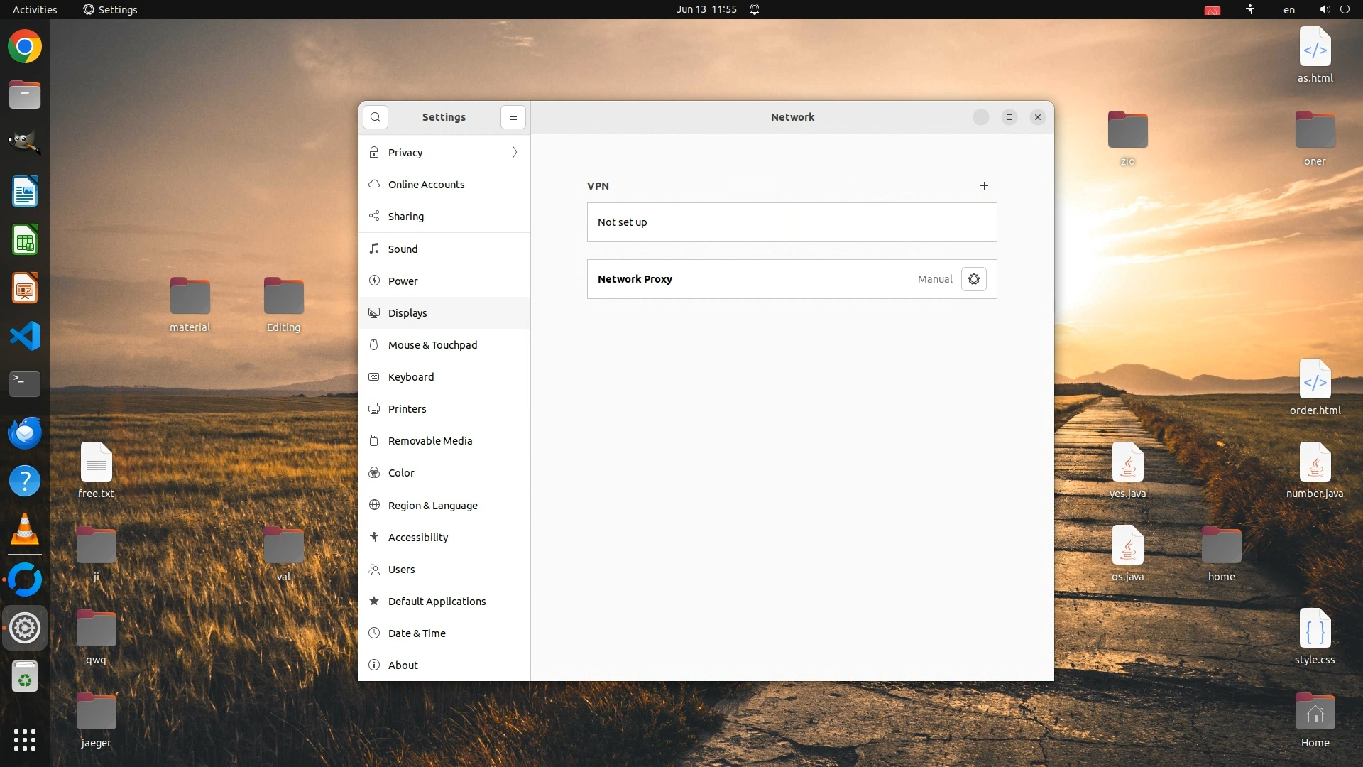
Task: Launch Google Chrome from the dock
Action: pyautogui.click(x=25, y=47)
